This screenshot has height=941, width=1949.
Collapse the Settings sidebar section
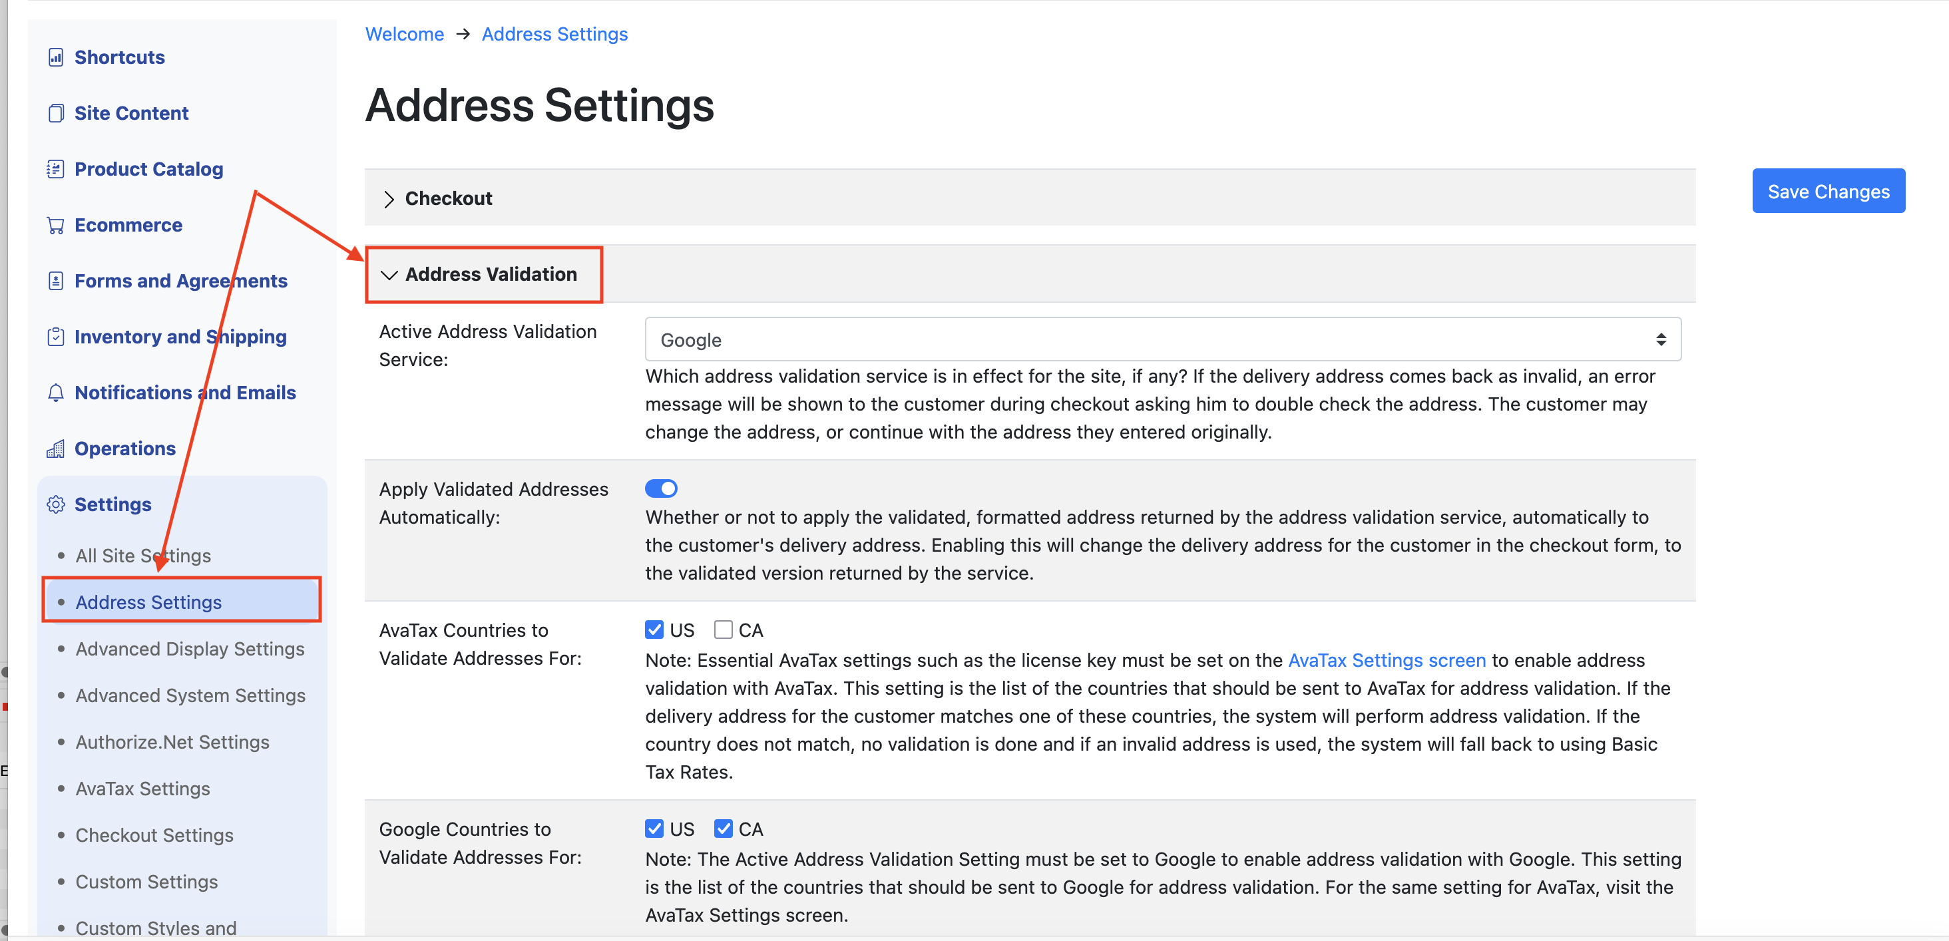(x=112, y=504)
